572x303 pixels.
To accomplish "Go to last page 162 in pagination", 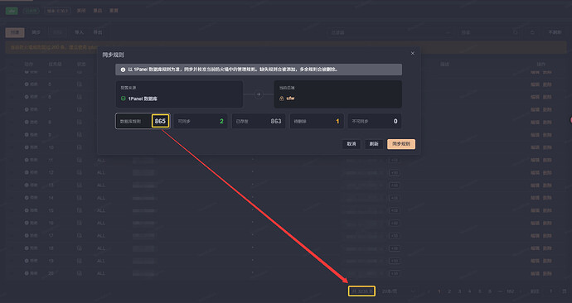I will 511,291.
